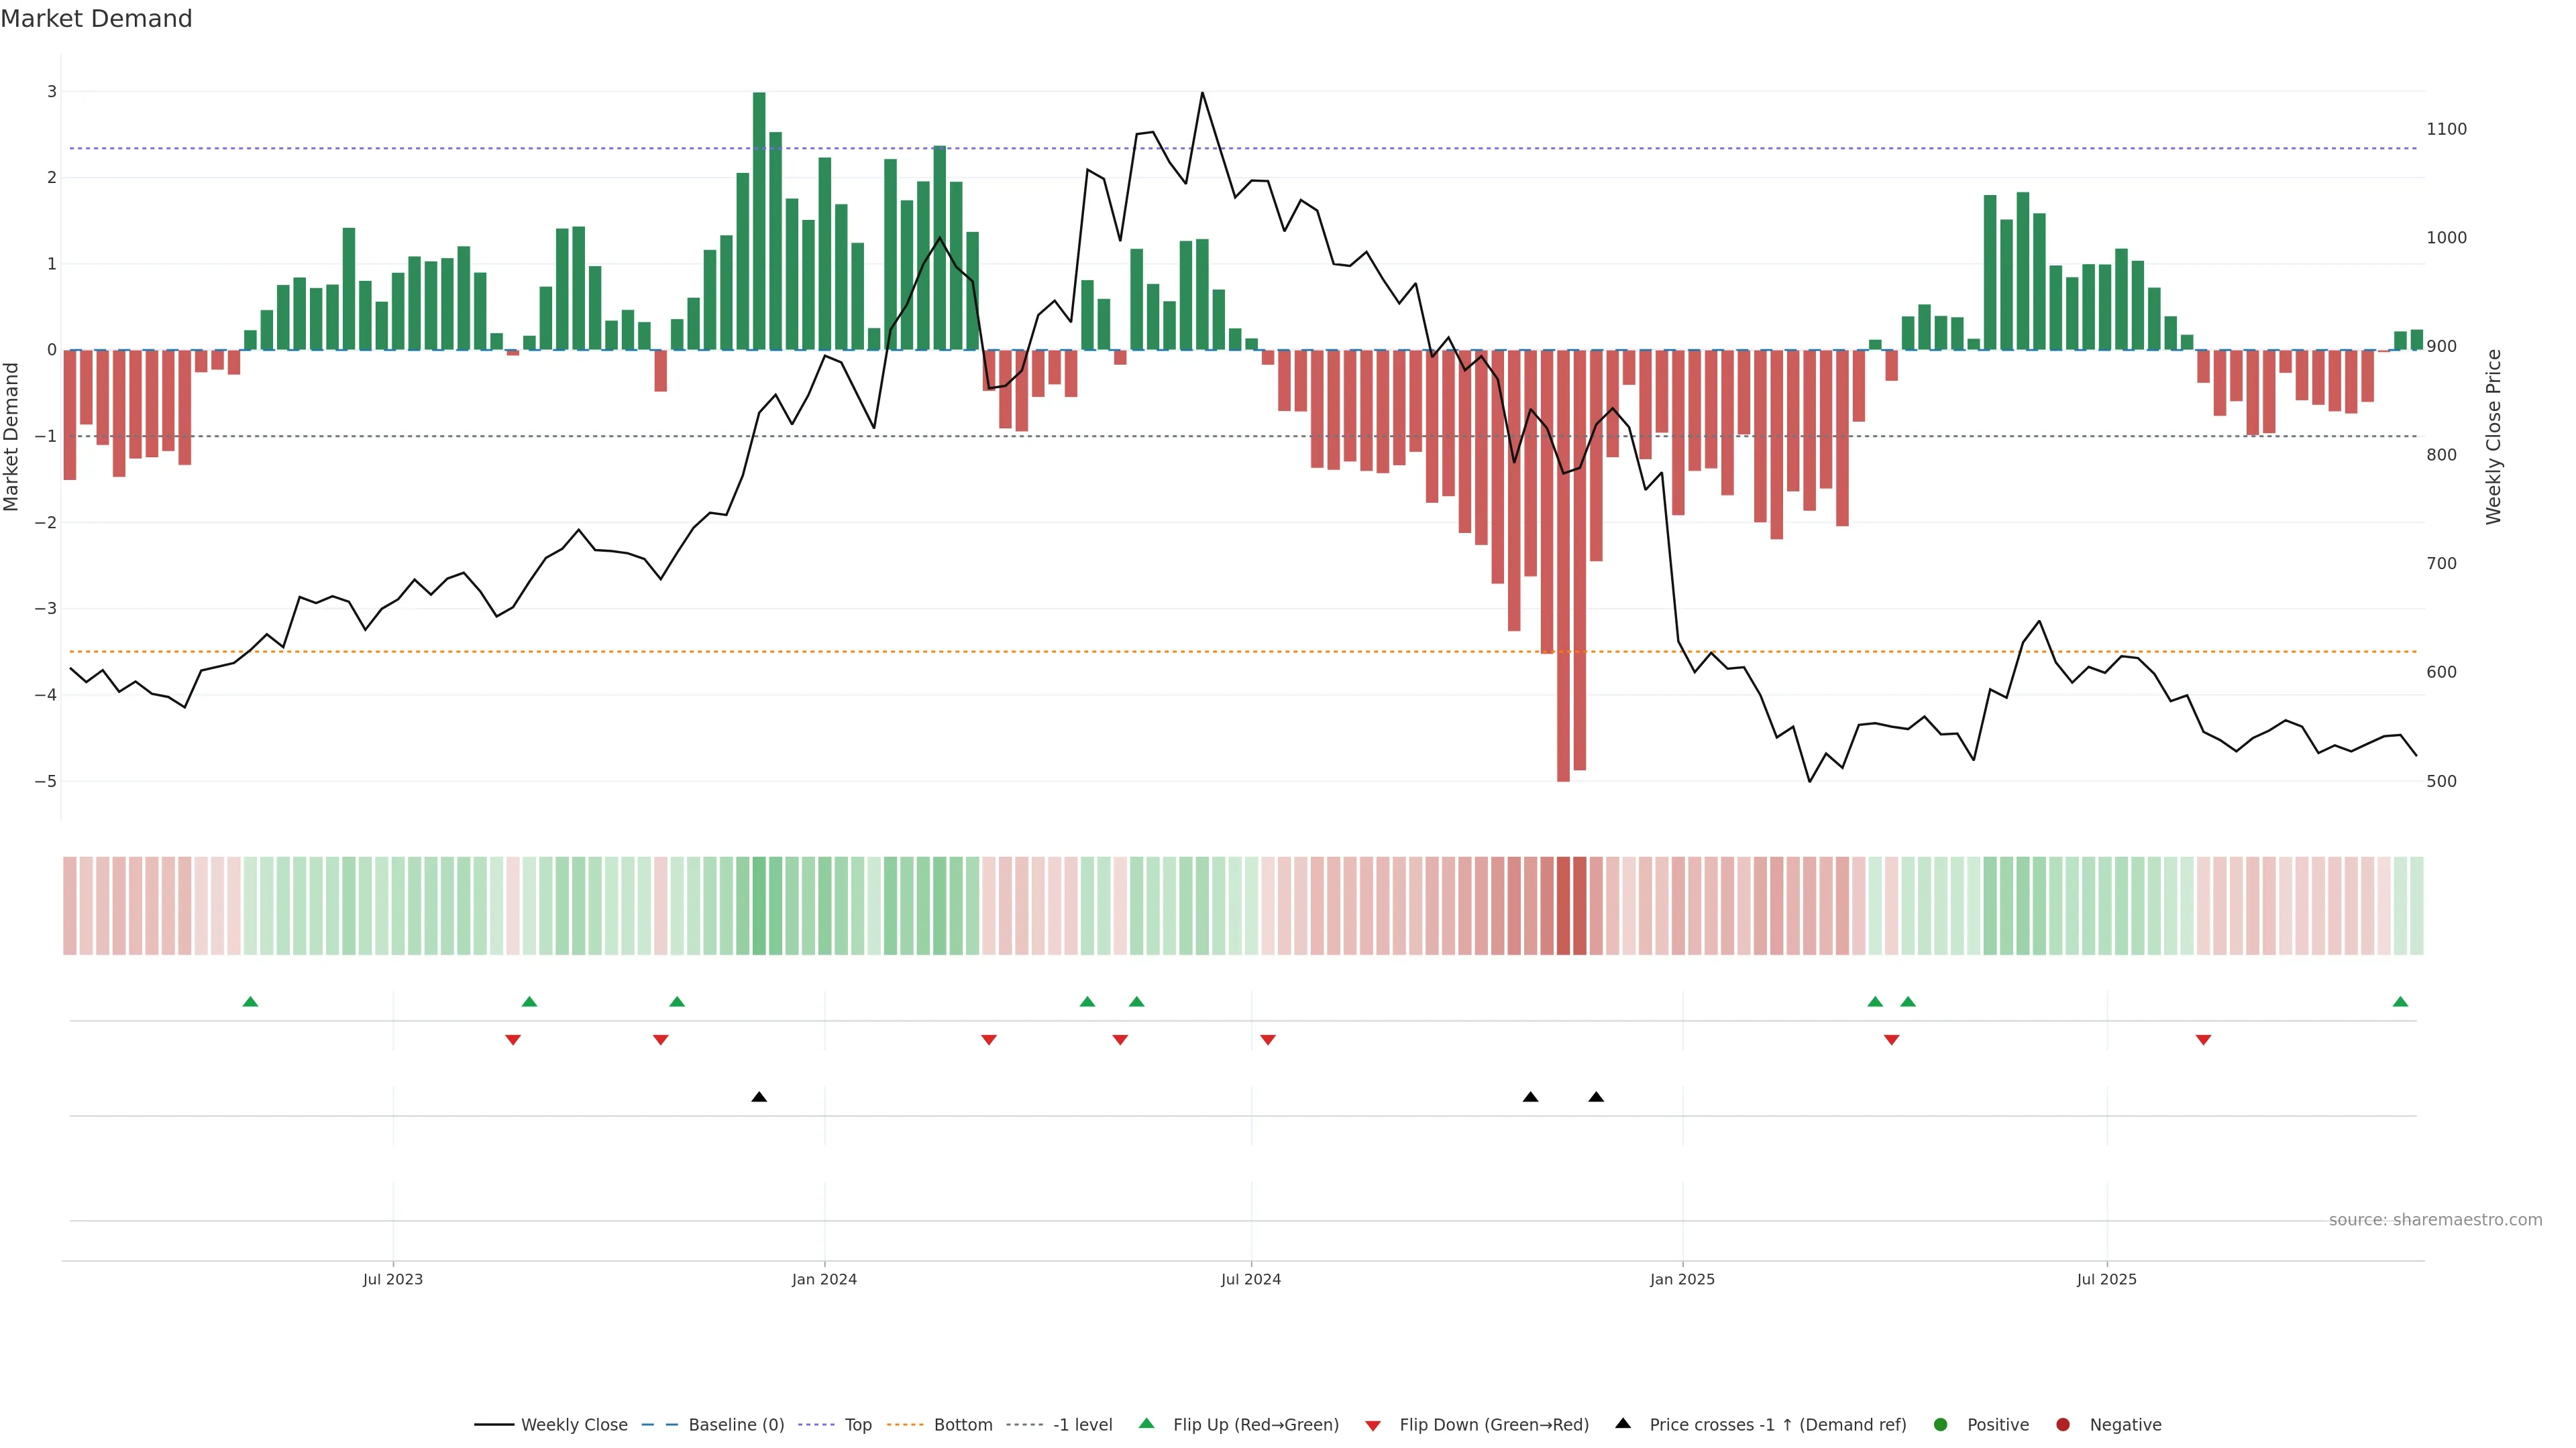The width and height of the screenshot is (2576, 1448).
Task: Click the tallest green demand bar near 3
Action: pos(759,220)
